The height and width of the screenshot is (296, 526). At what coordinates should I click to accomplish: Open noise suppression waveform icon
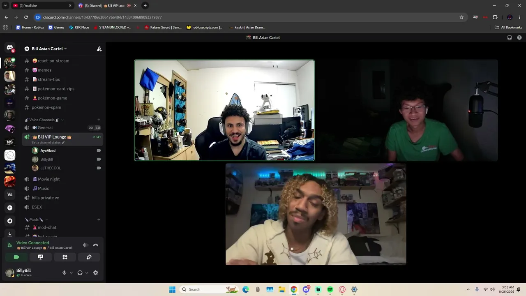pyautogui.click(x=85, y=245)
